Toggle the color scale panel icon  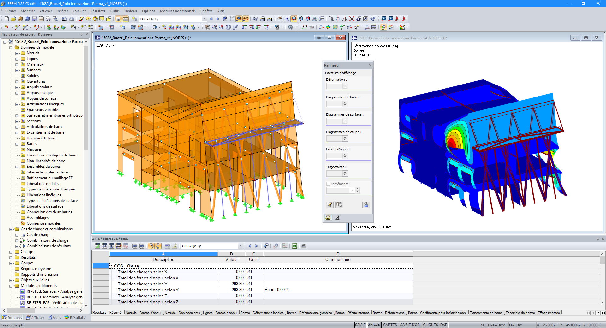click(383, 27)
